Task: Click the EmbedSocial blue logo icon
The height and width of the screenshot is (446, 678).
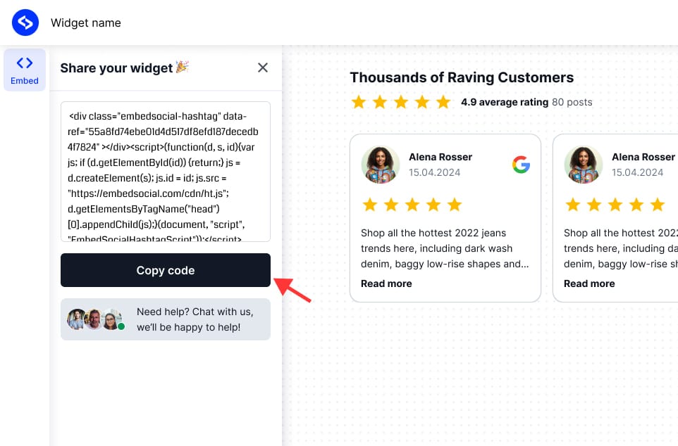Action: point(25,23)
